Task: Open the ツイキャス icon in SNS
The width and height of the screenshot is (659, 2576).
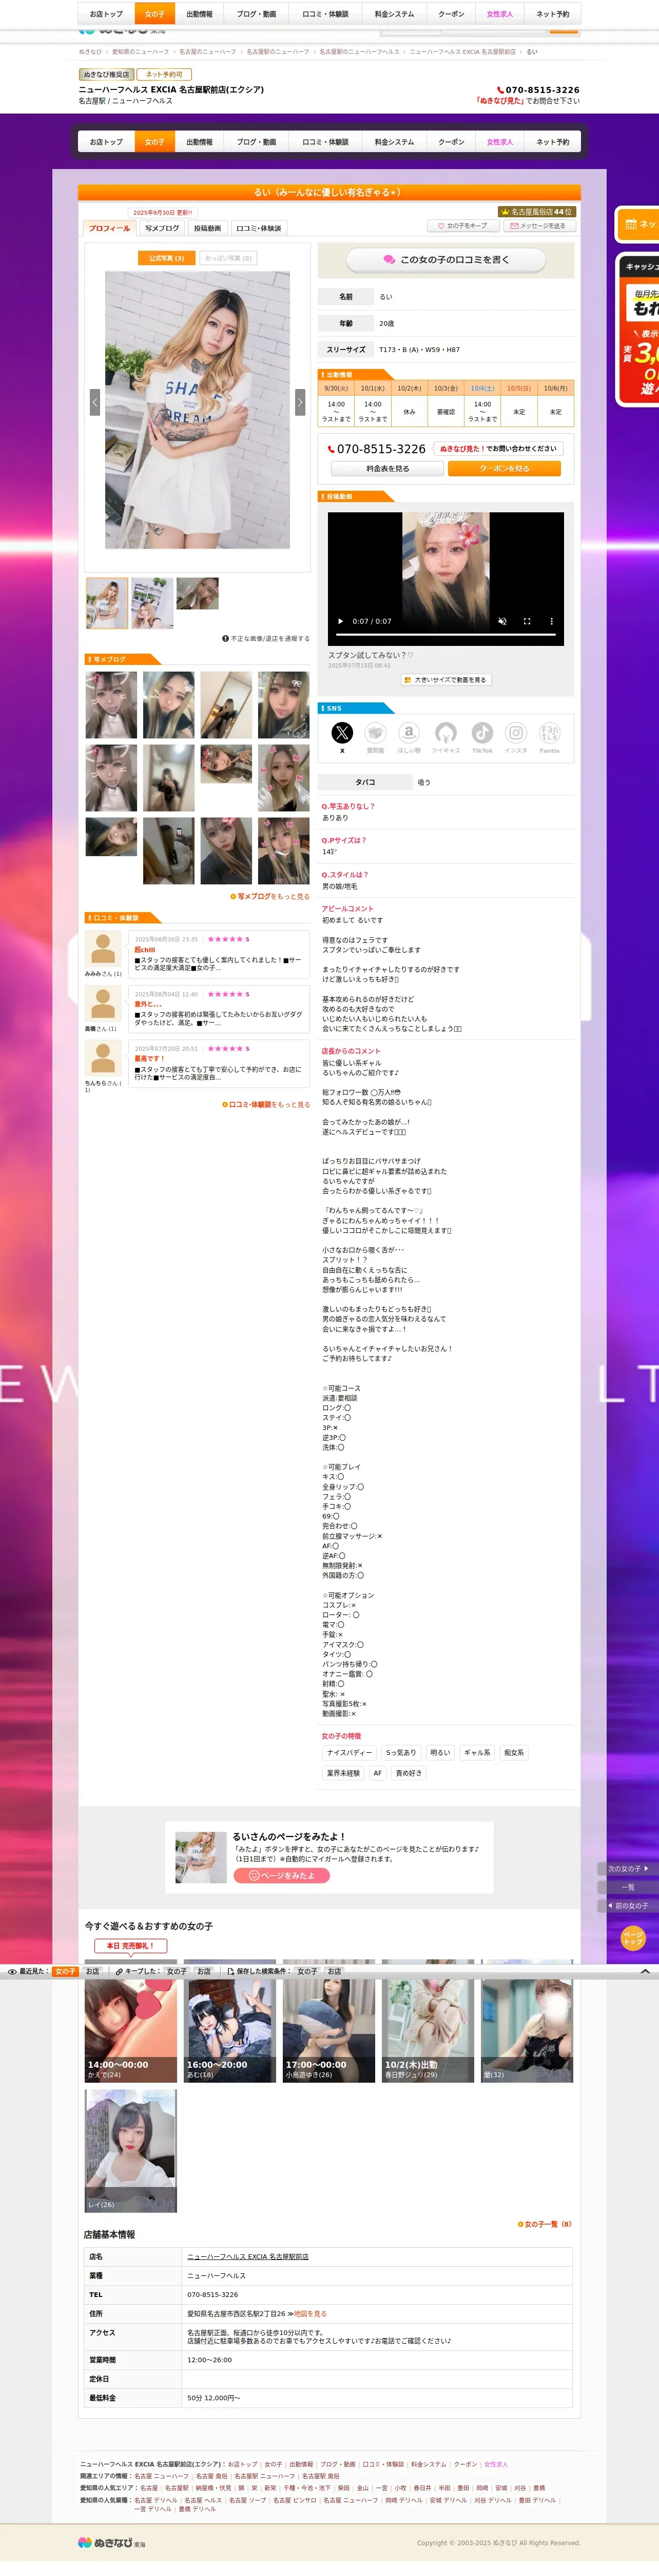Action: coord(447,733)
